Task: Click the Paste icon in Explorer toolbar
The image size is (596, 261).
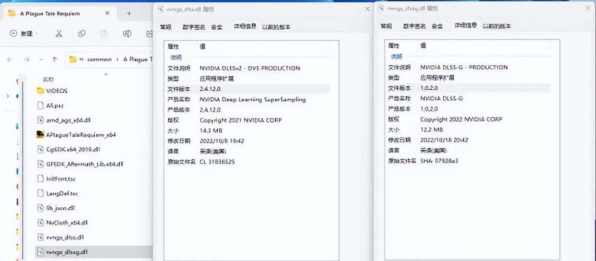Action: 104,34
